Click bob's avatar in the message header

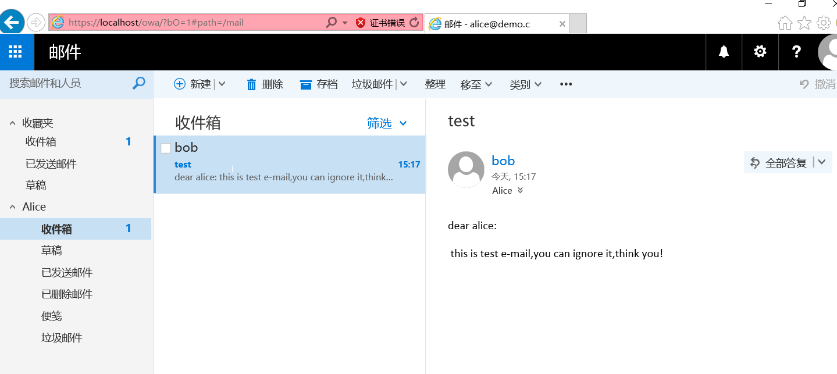pyautogui.click(x=466, y=169)
